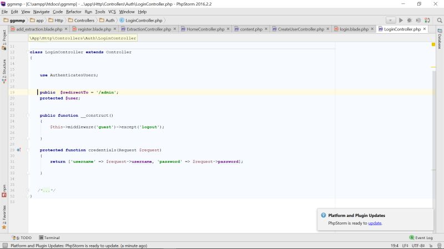Open the Edit menu
This screenshot has height=249, width=444.
[x=14, y=12]
